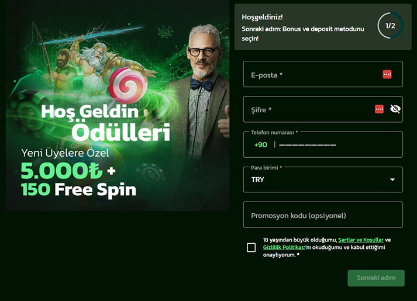Click the red password manager icon in E-posta field
This screenshot has width=417, height=301.
tap(387, 74)
